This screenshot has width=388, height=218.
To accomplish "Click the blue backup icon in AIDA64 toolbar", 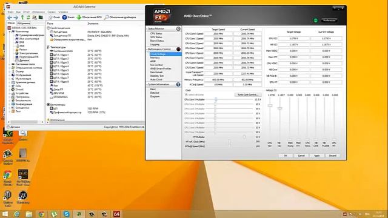I will 64,18.
